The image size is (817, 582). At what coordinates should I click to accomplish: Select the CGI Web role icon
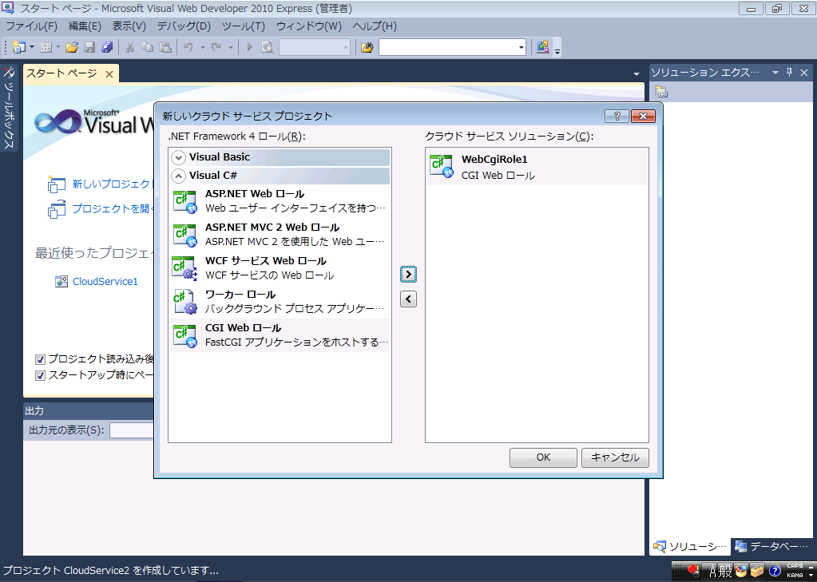[x=184, y=335]
